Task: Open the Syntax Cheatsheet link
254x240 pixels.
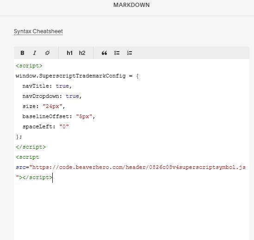Action: 38,31
